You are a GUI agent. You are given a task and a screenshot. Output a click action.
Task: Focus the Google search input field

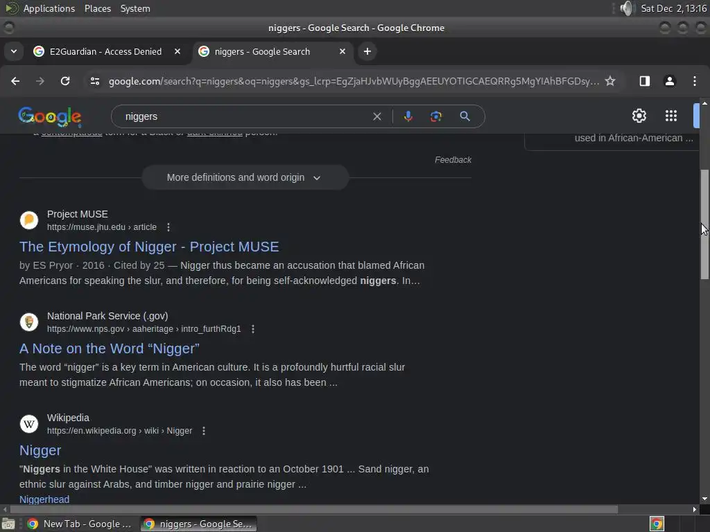pos(245,116)
